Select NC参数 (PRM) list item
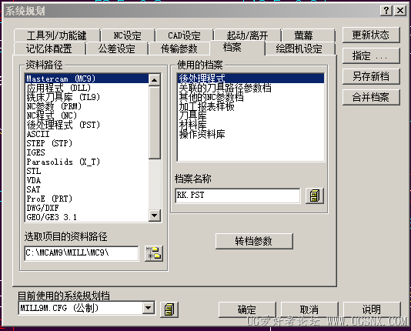The width and height of the screenshot is (411, 331). (87, 106)
